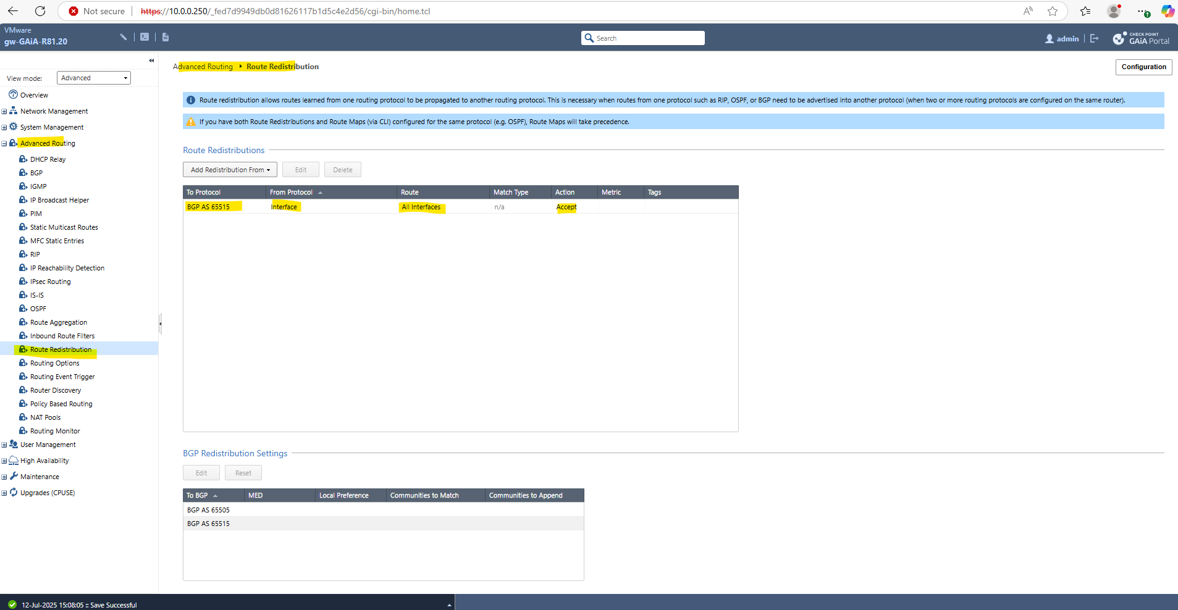Select the BGP AS 65515 Interface redistribution row
This screenshot has height=610, width=1178.
coord(461,207)
